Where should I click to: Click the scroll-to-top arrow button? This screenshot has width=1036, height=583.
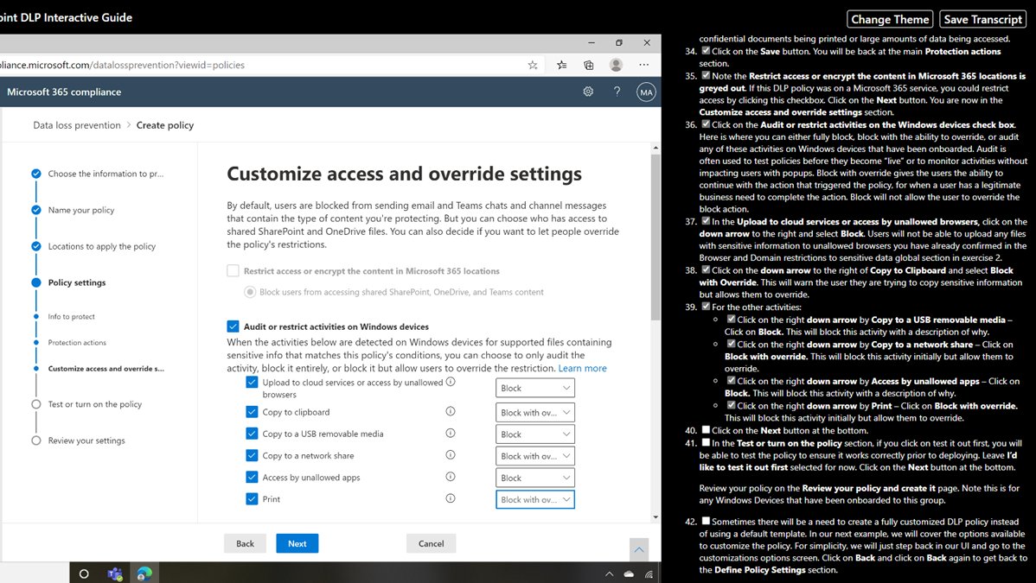(x=639, y=549)
